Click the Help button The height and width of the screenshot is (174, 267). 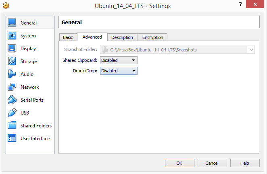coord(245,163)
